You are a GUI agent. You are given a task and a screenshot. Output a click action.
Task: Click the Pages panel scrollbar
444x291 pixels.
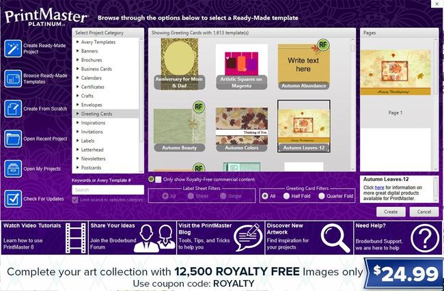(x=436, y=104)
